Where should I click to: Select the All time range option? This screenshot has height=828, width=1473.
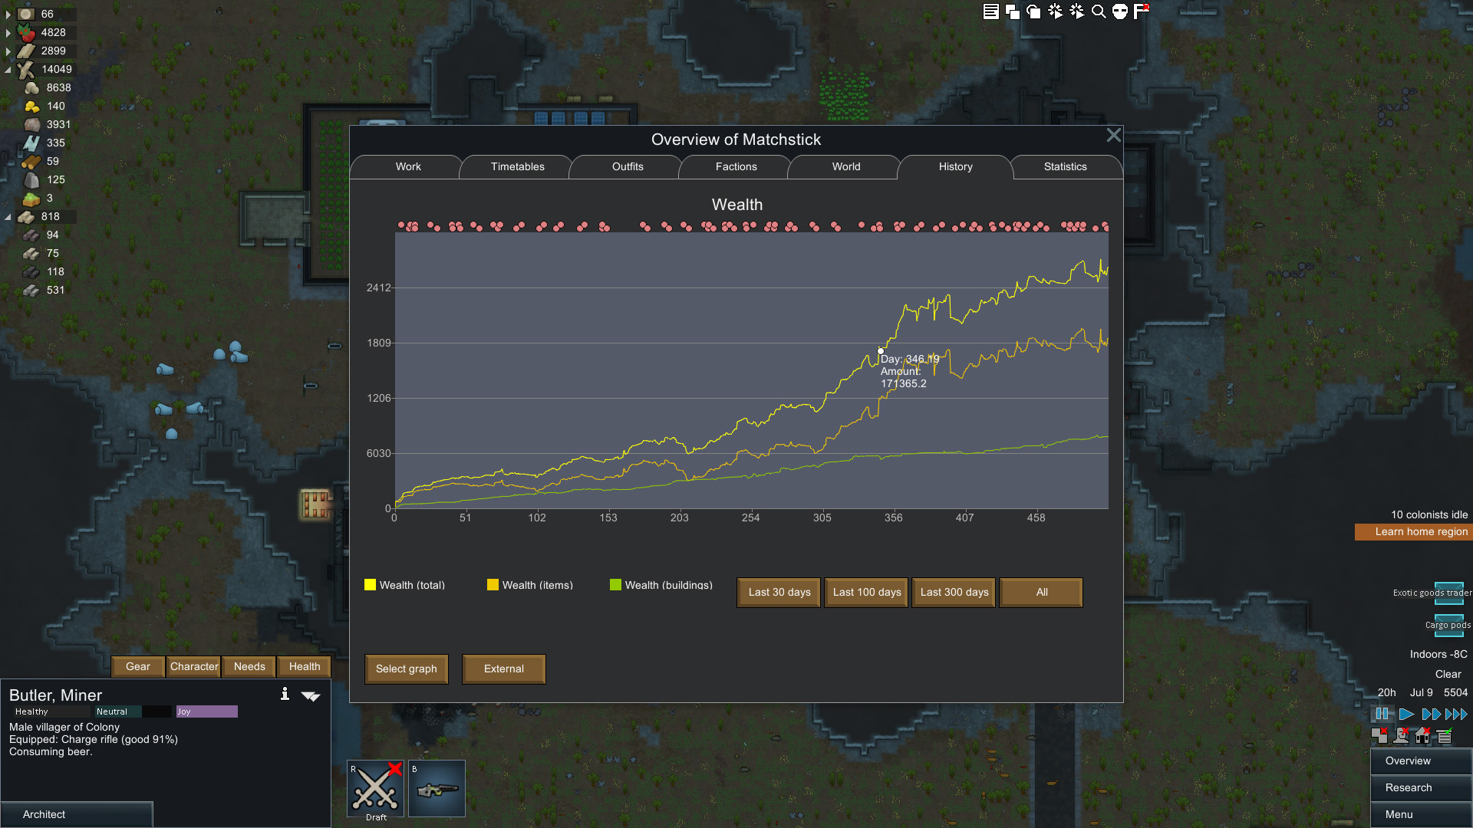1042,591
